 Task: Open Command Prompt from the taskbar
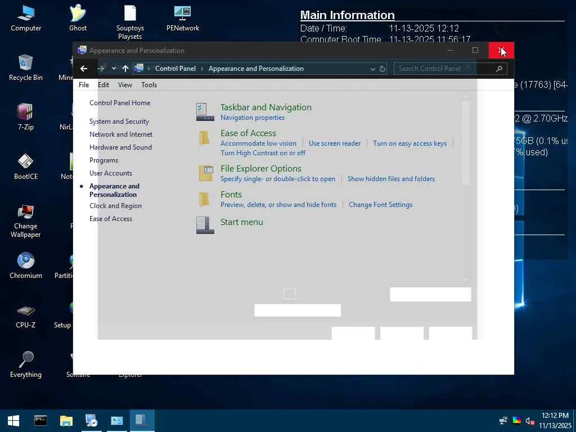40,421
